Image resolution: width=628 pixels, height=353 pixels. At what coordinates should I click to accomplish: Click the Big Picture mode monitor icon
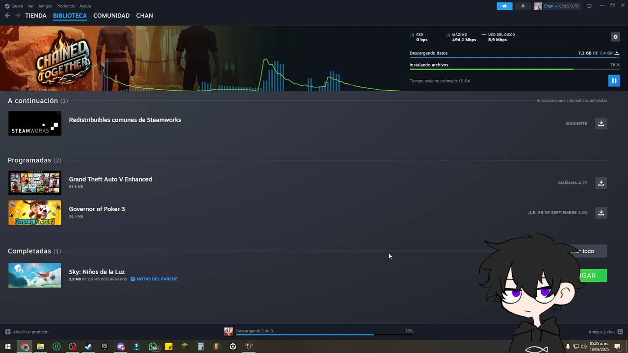589,6
